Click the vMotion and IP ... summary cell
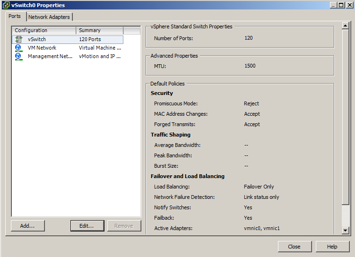Image resolution: width=355 pixels, height=257 pixels. 100,56
